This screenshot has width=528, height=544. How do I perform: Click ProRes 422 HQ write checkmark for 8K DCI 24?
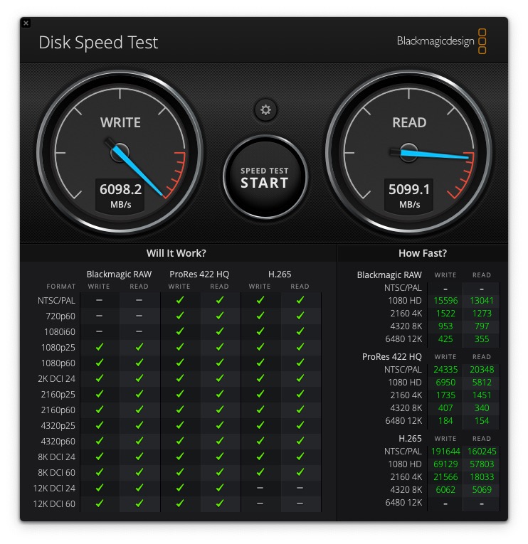(x=180, y=457)
